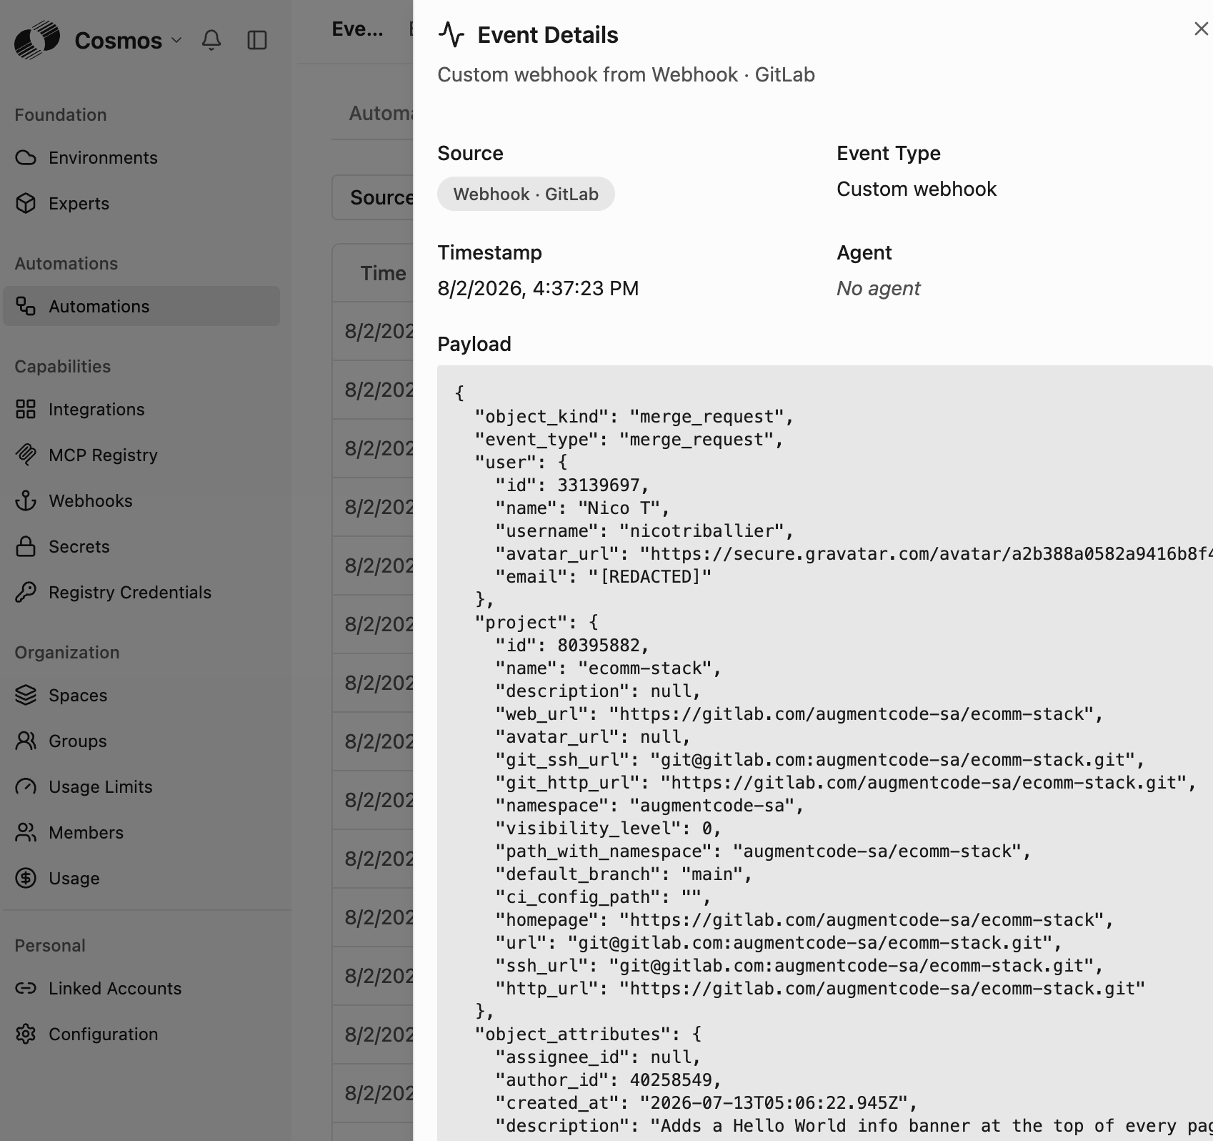Click the Experts cube icon

[26, 204]
